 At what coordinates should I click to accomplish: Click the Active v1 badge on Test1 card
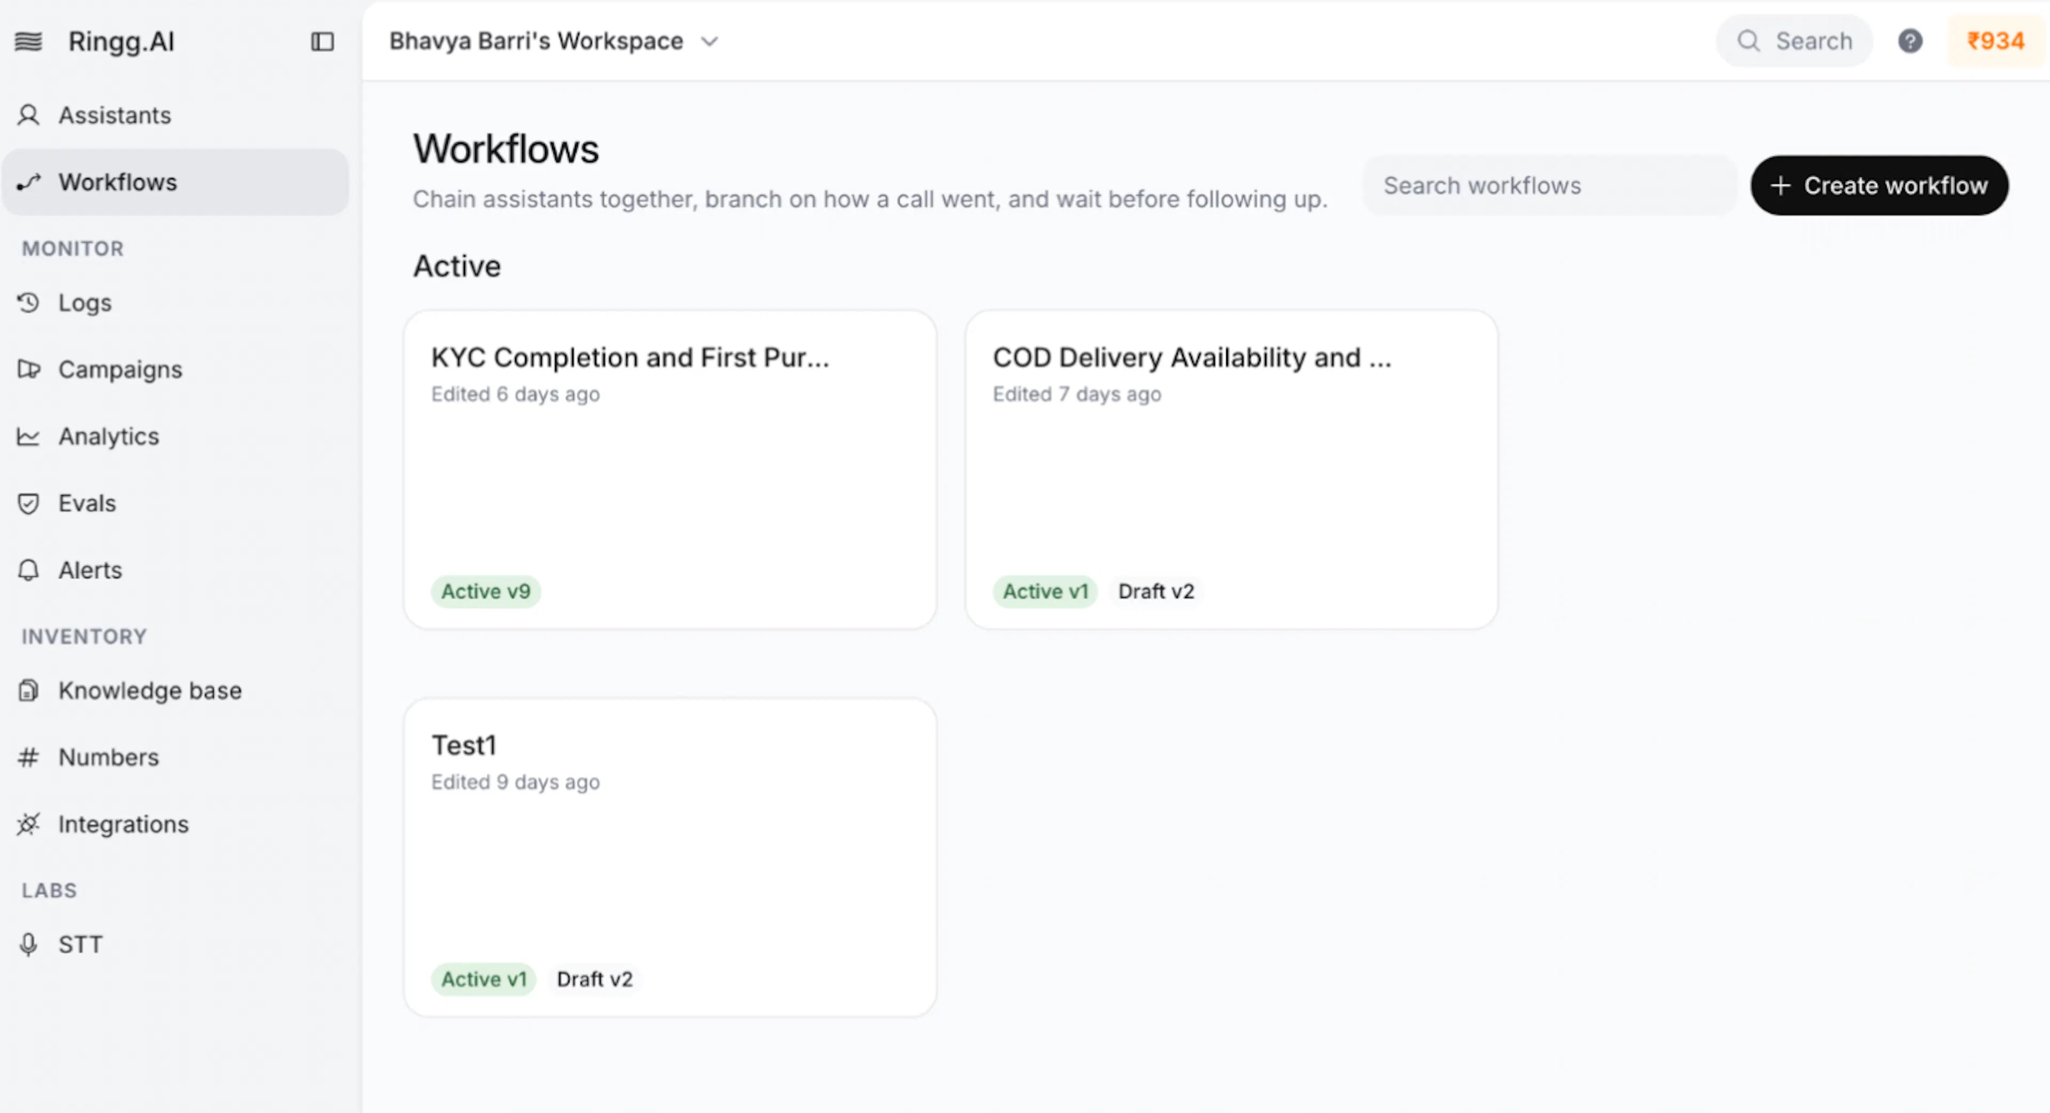tap(484, 980)
